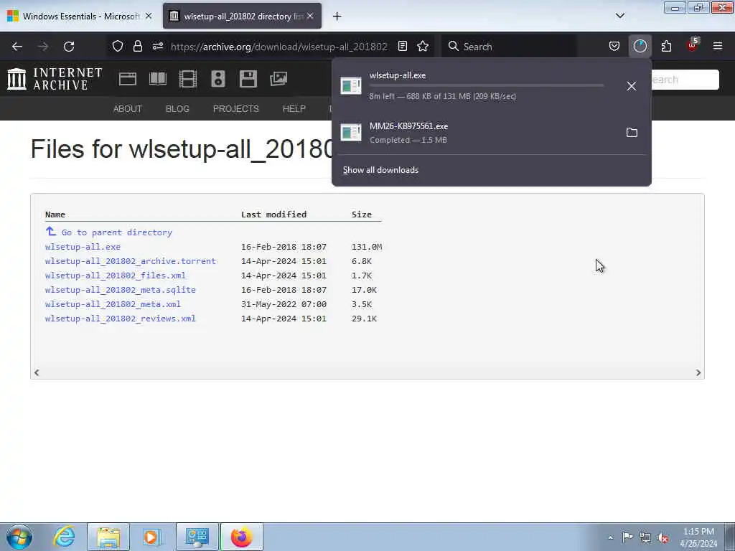Open site permissions icon in address bar

click(x=157, y=47)
